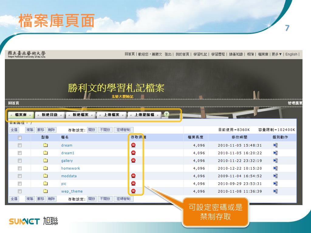
Task: Click individual action icon for pic row
Action: tap(275, 184)
